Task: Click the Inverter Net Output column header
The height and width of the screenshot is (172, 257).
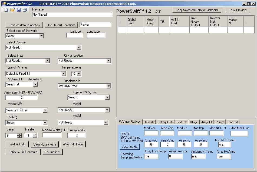Action: tap(218, 21)
